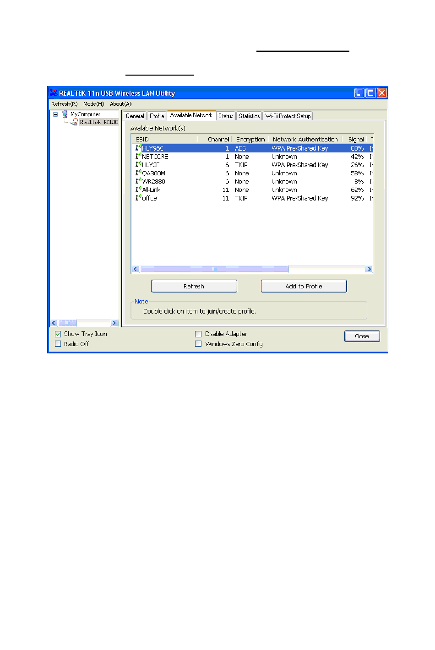The width and height of the screenshot is (435, 650).
Task: Switch to the Profile tab
Action: [x=157, y=116]
